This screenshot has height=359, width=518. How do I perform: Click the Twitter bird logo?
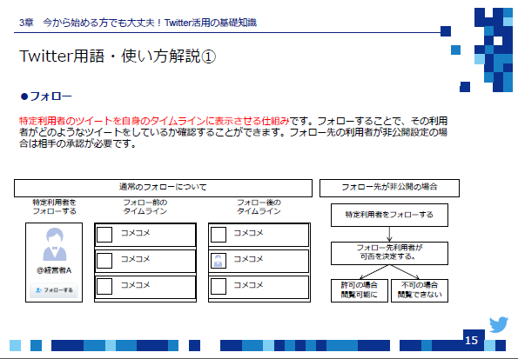click(x=499, y=325)
